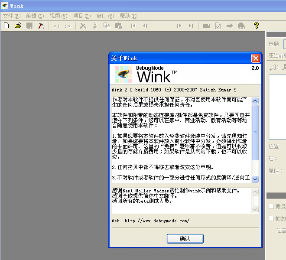This screenshot has height=260, width=286.
Task: Click the license text scrollbar thumb
Action: pyautogui.click(x=255, y=133)
